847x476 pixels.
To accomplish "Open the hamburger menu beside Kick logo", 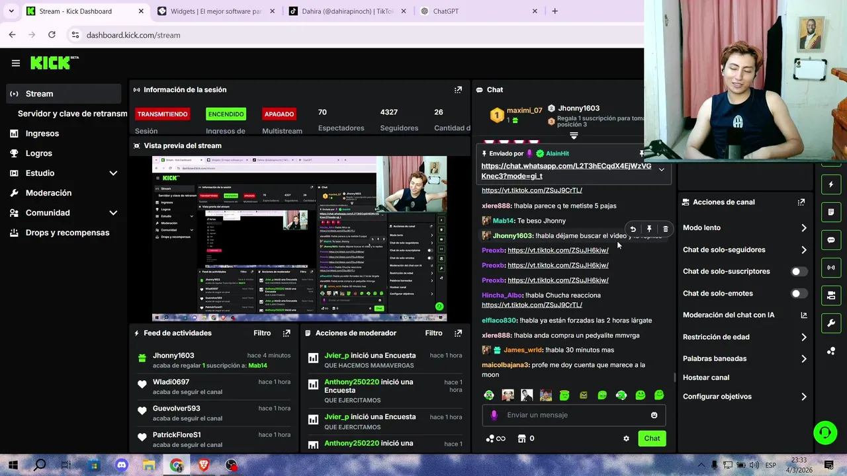I will (x=16, y=63).
